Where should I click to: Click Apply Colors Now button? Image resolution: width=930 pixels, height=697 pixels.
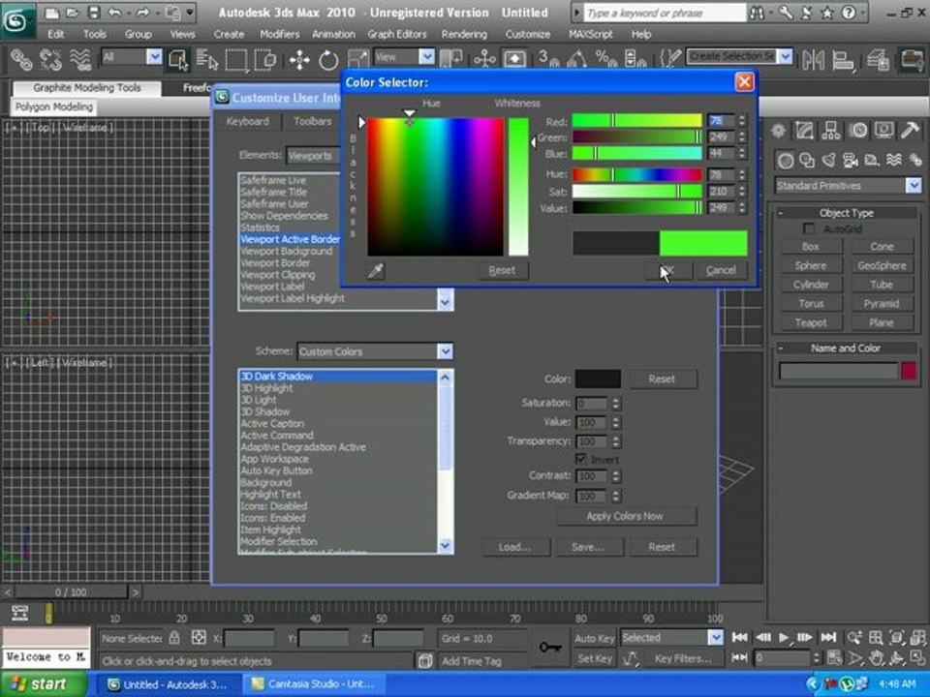tap(625, 516)
